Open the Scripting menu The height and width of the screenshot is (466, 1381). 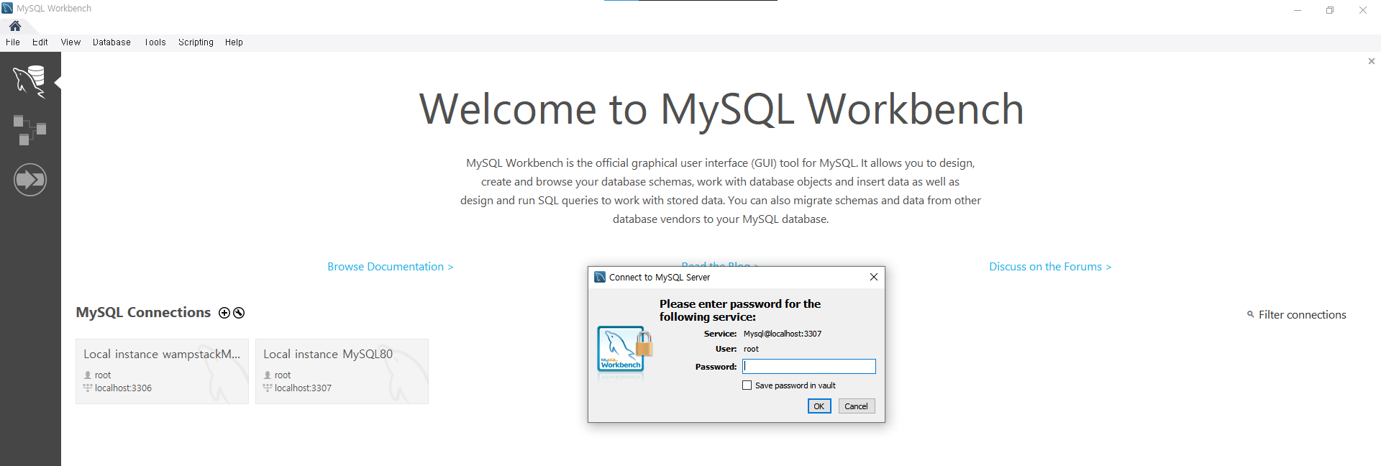pyautogui.click(x=196, y=42)
